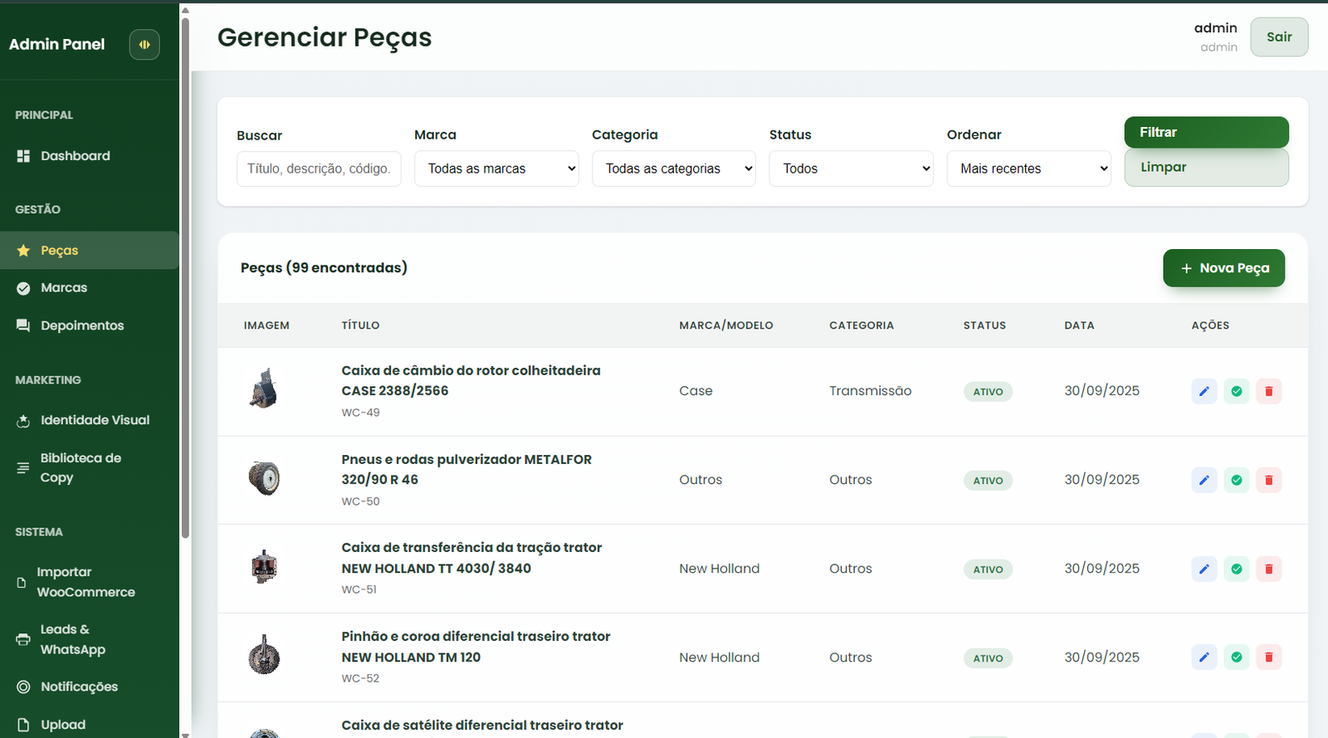Click edit icon for WC-50 part
The width and height of the screenshot is (1328, 738).
point(1203,480)
